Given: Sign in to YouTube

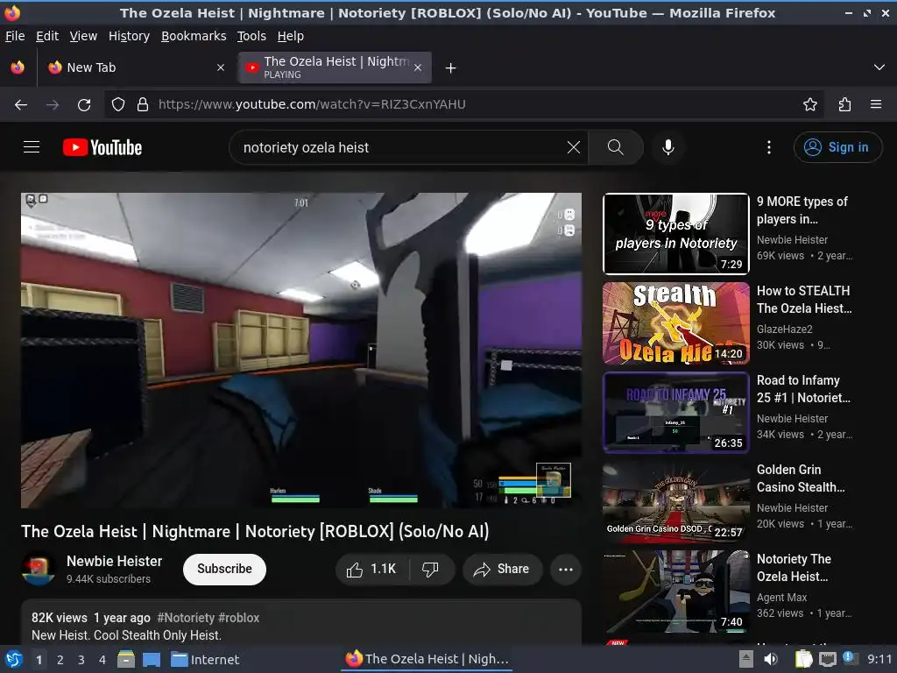Looking at the screenshot, I should pyautogui.click(x=837, y=147).
